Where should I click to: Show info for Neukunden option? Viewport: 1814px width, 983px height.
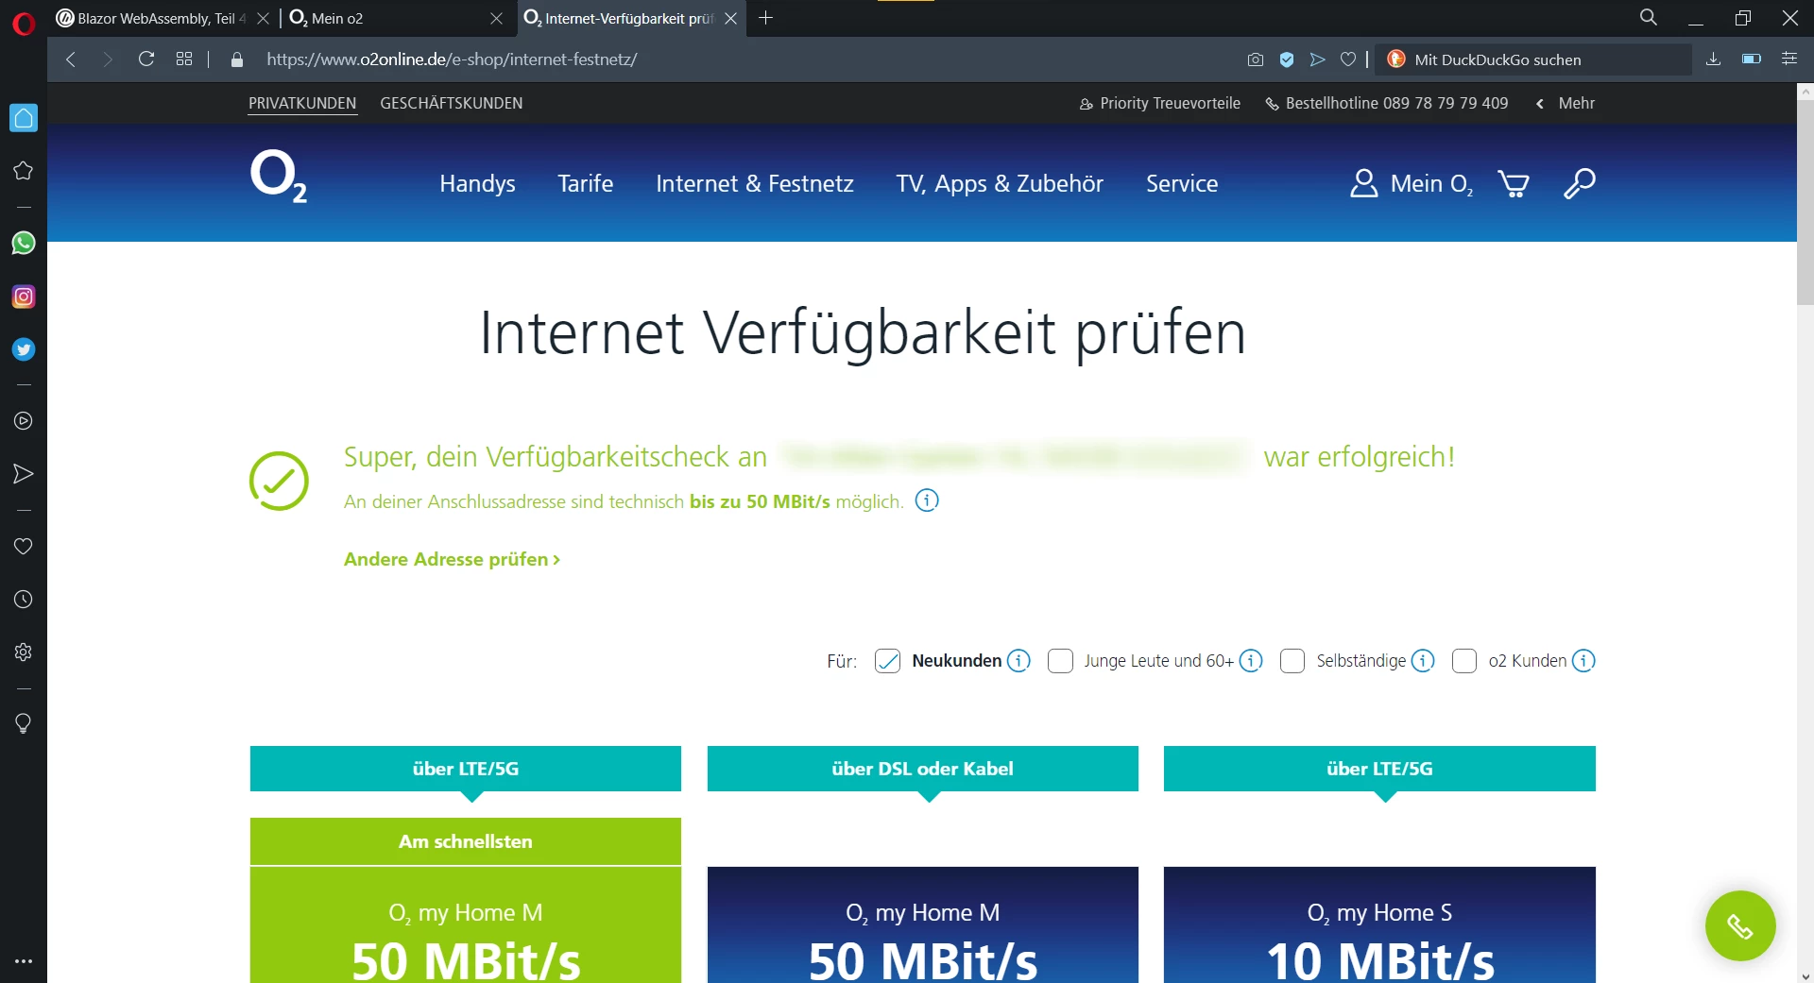tap(1018, 661)
